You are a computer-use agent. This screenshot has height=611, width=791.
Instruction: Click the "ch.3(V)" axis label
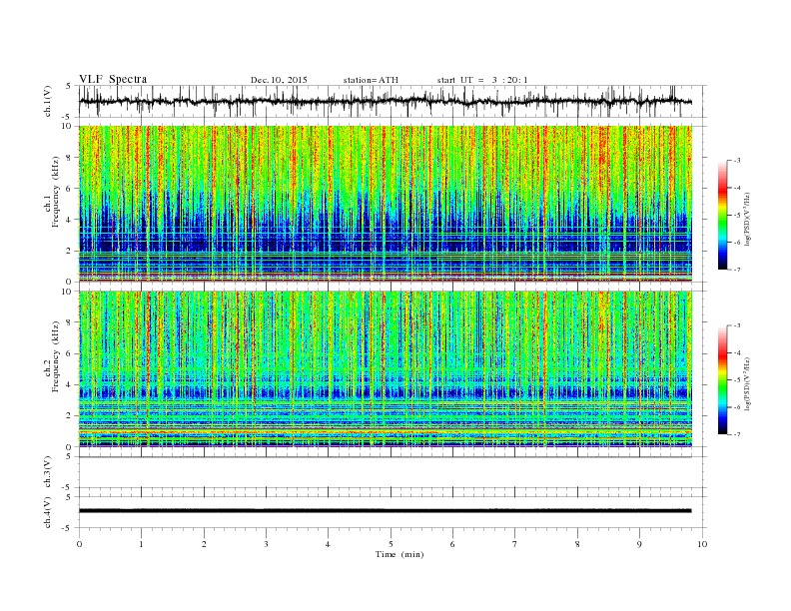click(48, 472)
